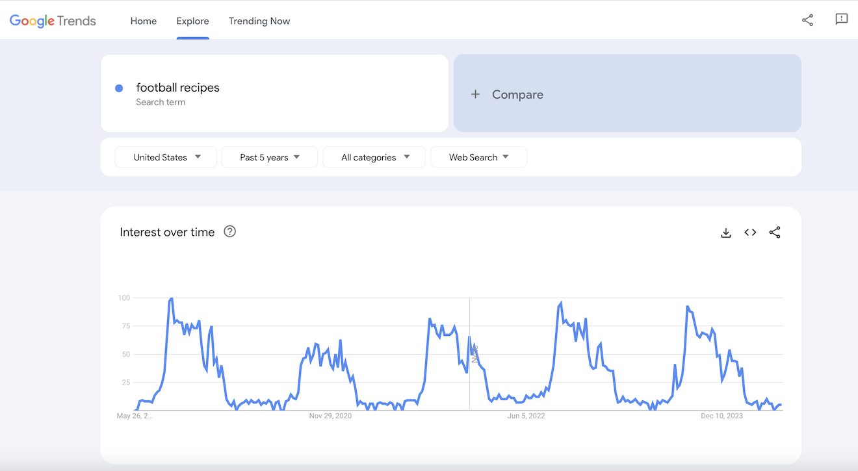Expand the All categories dropdown

coord(374,157)
